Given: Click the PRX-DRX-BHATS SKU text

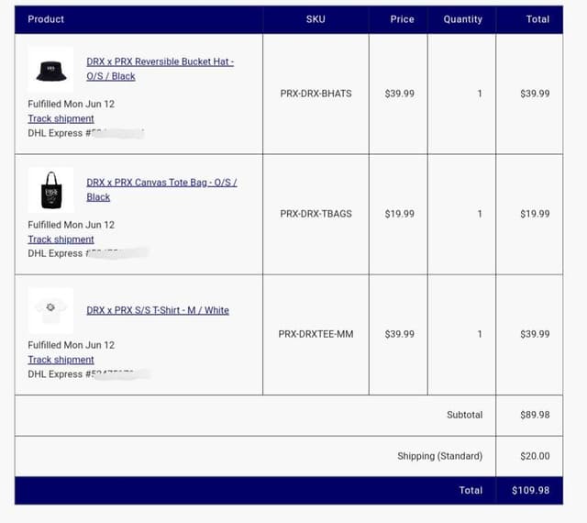Looking at the screenshot, I should 316,94.
